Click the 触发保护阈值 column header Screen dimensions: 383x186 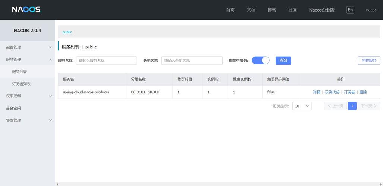[282, 79]
